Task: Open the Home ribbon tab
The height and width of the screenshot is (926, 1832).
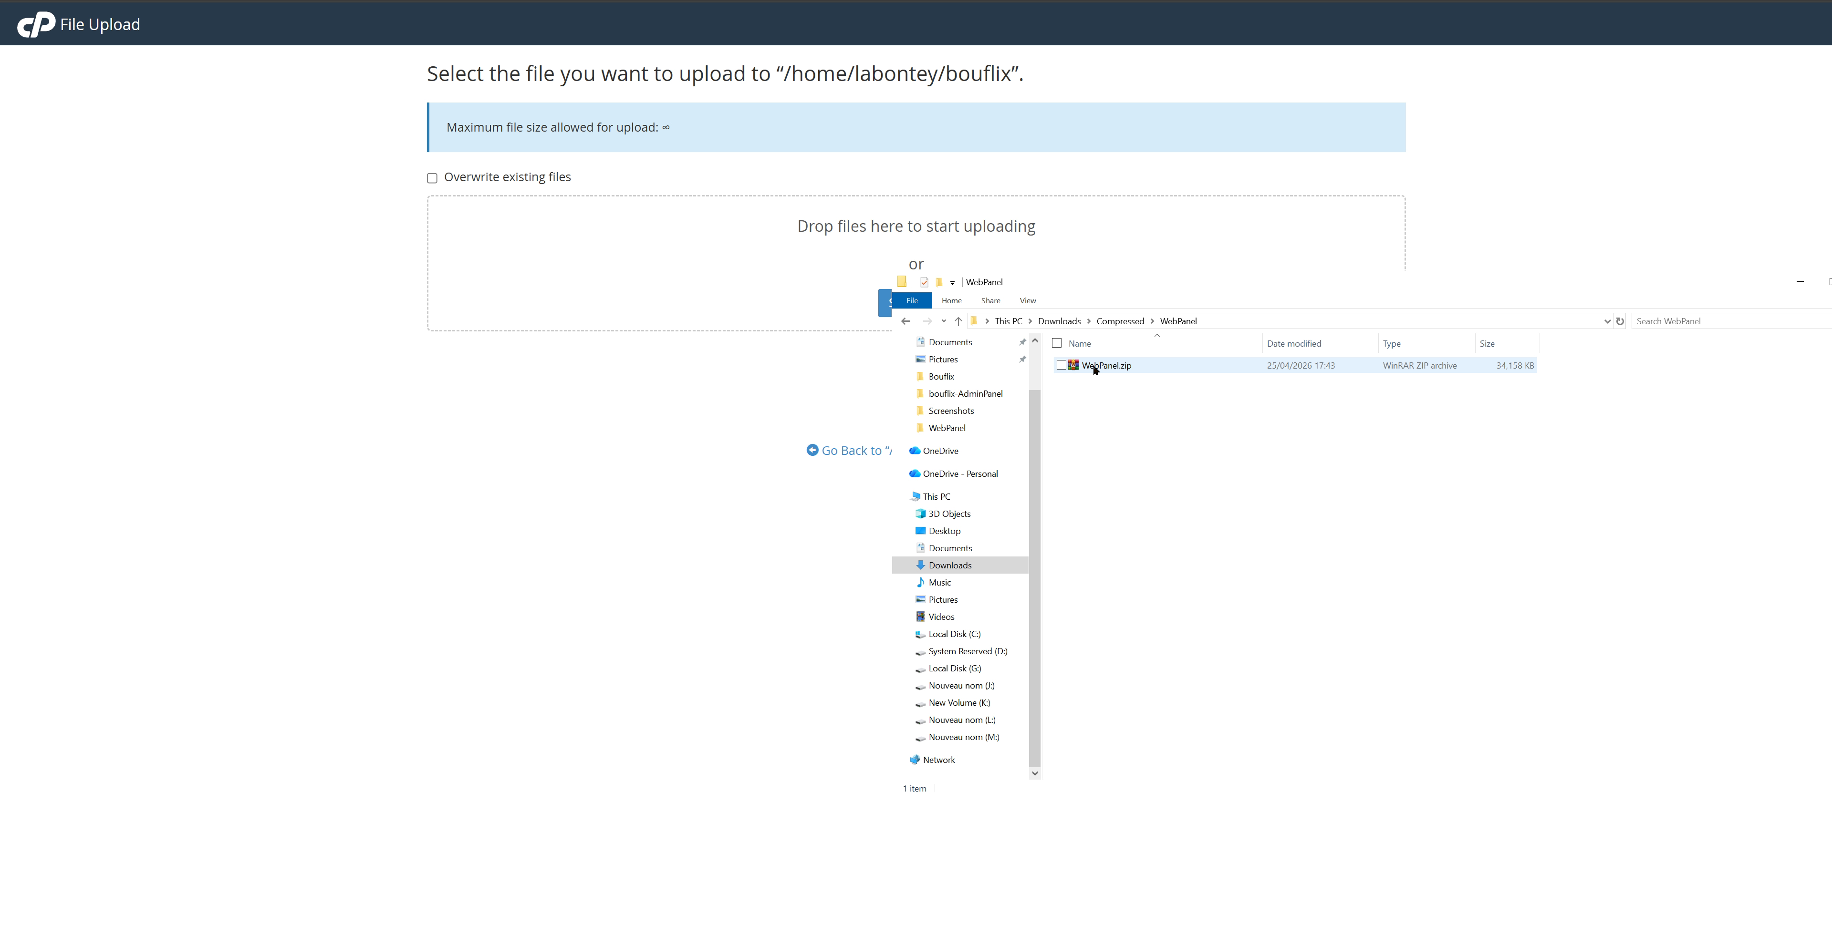Action: [x=952, y=300]
